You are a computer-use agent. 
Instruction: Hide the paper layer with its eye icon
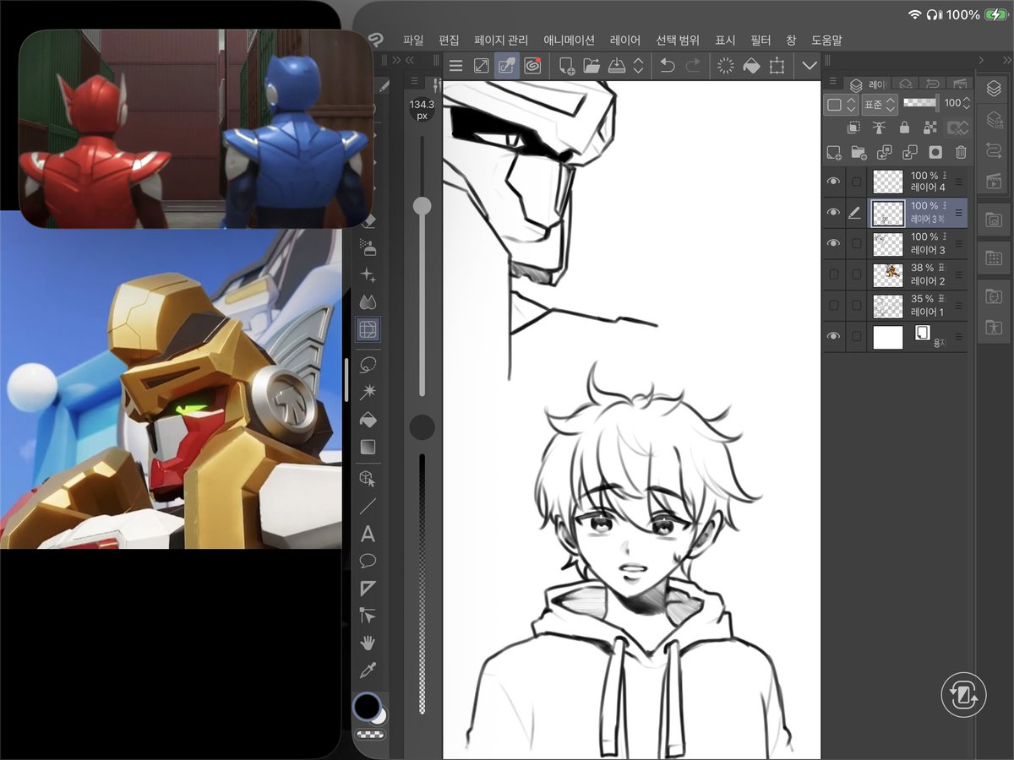pos(834,336)
